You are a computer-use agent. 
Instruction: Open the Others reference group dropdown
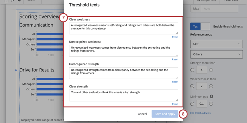216,54
